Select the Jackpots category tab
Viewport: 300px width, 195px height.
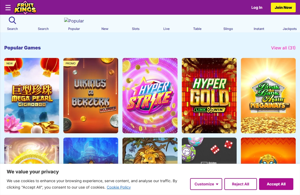(x=290, y=29)
